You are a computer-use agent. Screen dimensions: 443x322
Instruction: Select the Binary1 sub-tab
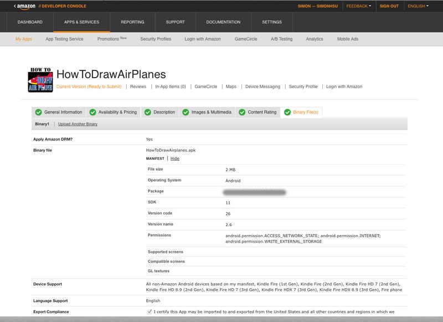tap(42, 124)
